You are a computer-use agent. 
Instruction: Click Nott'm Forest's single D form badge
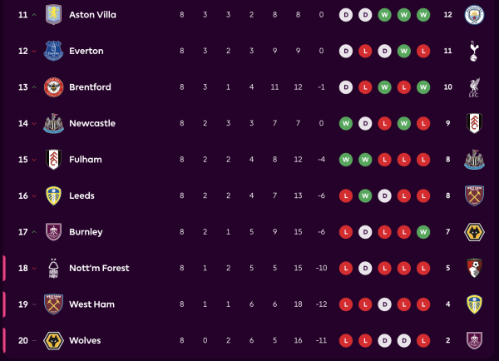pos(365,268)
